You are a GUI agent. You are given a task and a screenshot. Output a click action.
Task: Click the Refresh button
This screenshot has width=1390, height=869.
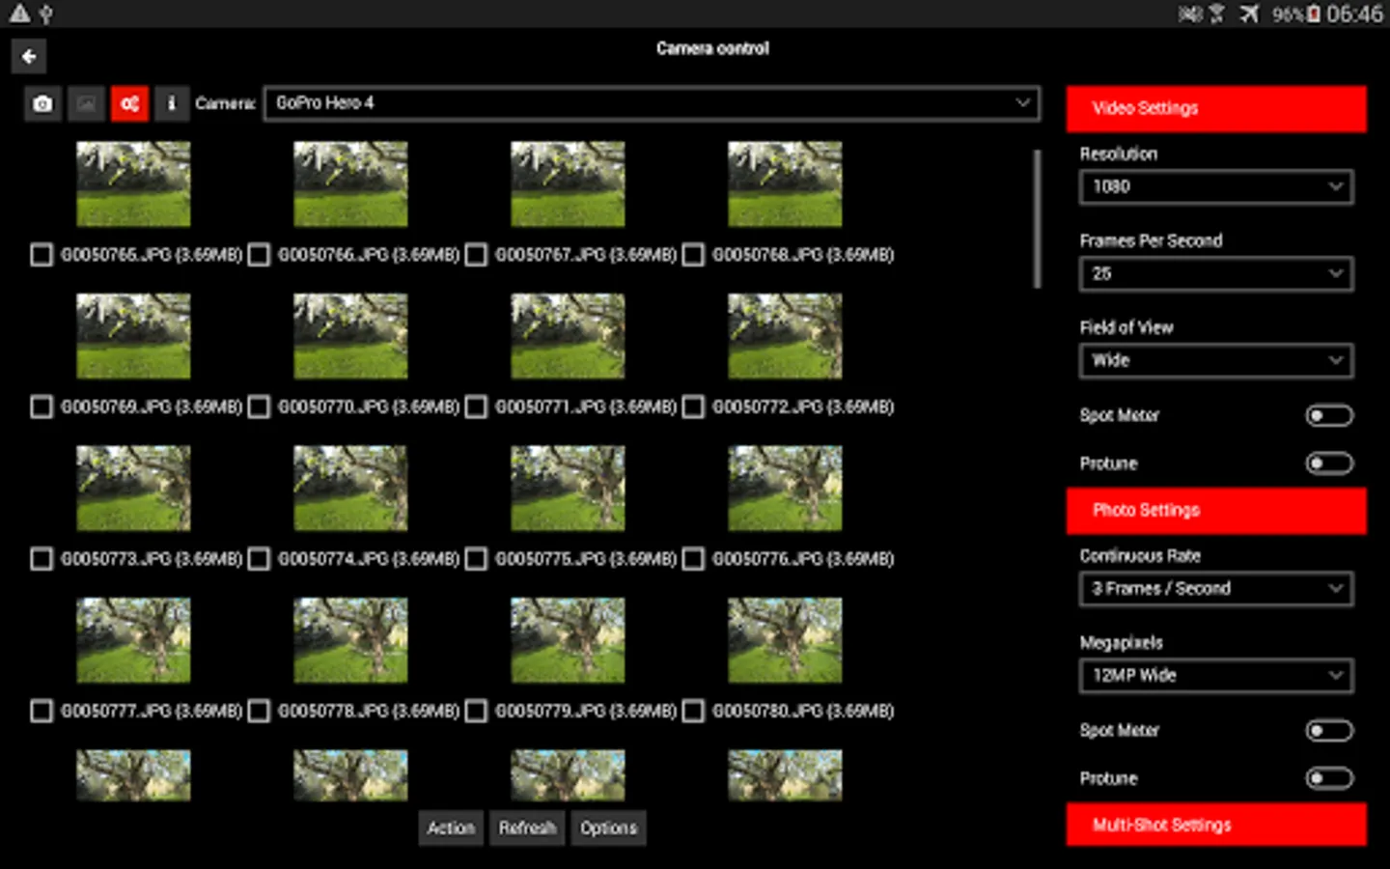[x=527, y=827]
